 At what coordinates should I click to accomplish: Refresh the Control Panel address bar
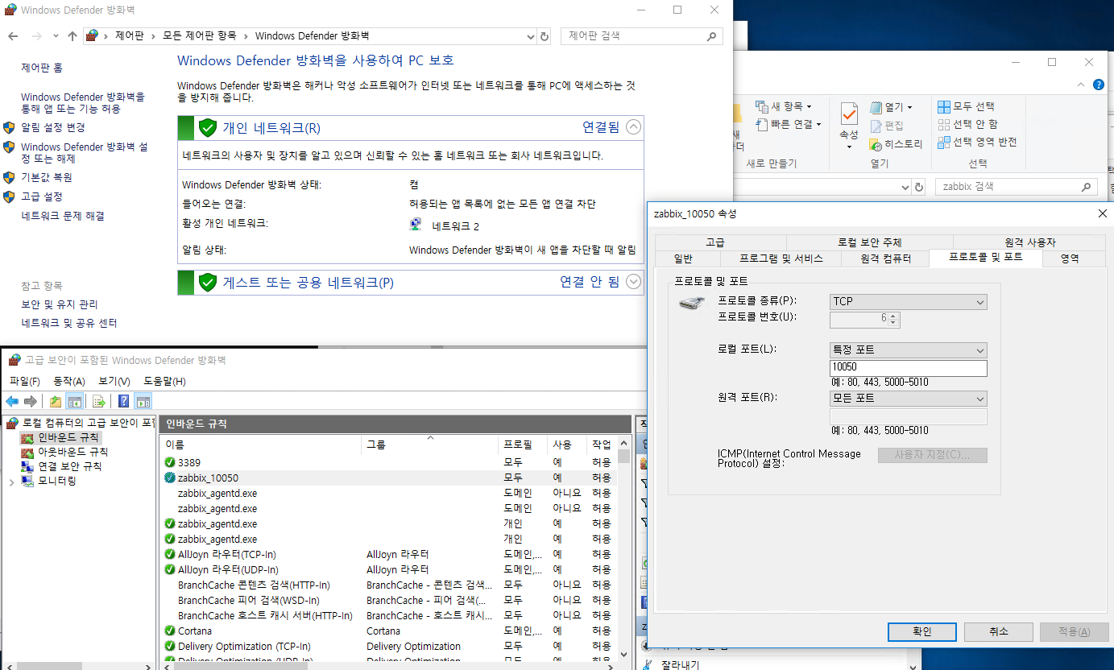(x=545, y=36)
